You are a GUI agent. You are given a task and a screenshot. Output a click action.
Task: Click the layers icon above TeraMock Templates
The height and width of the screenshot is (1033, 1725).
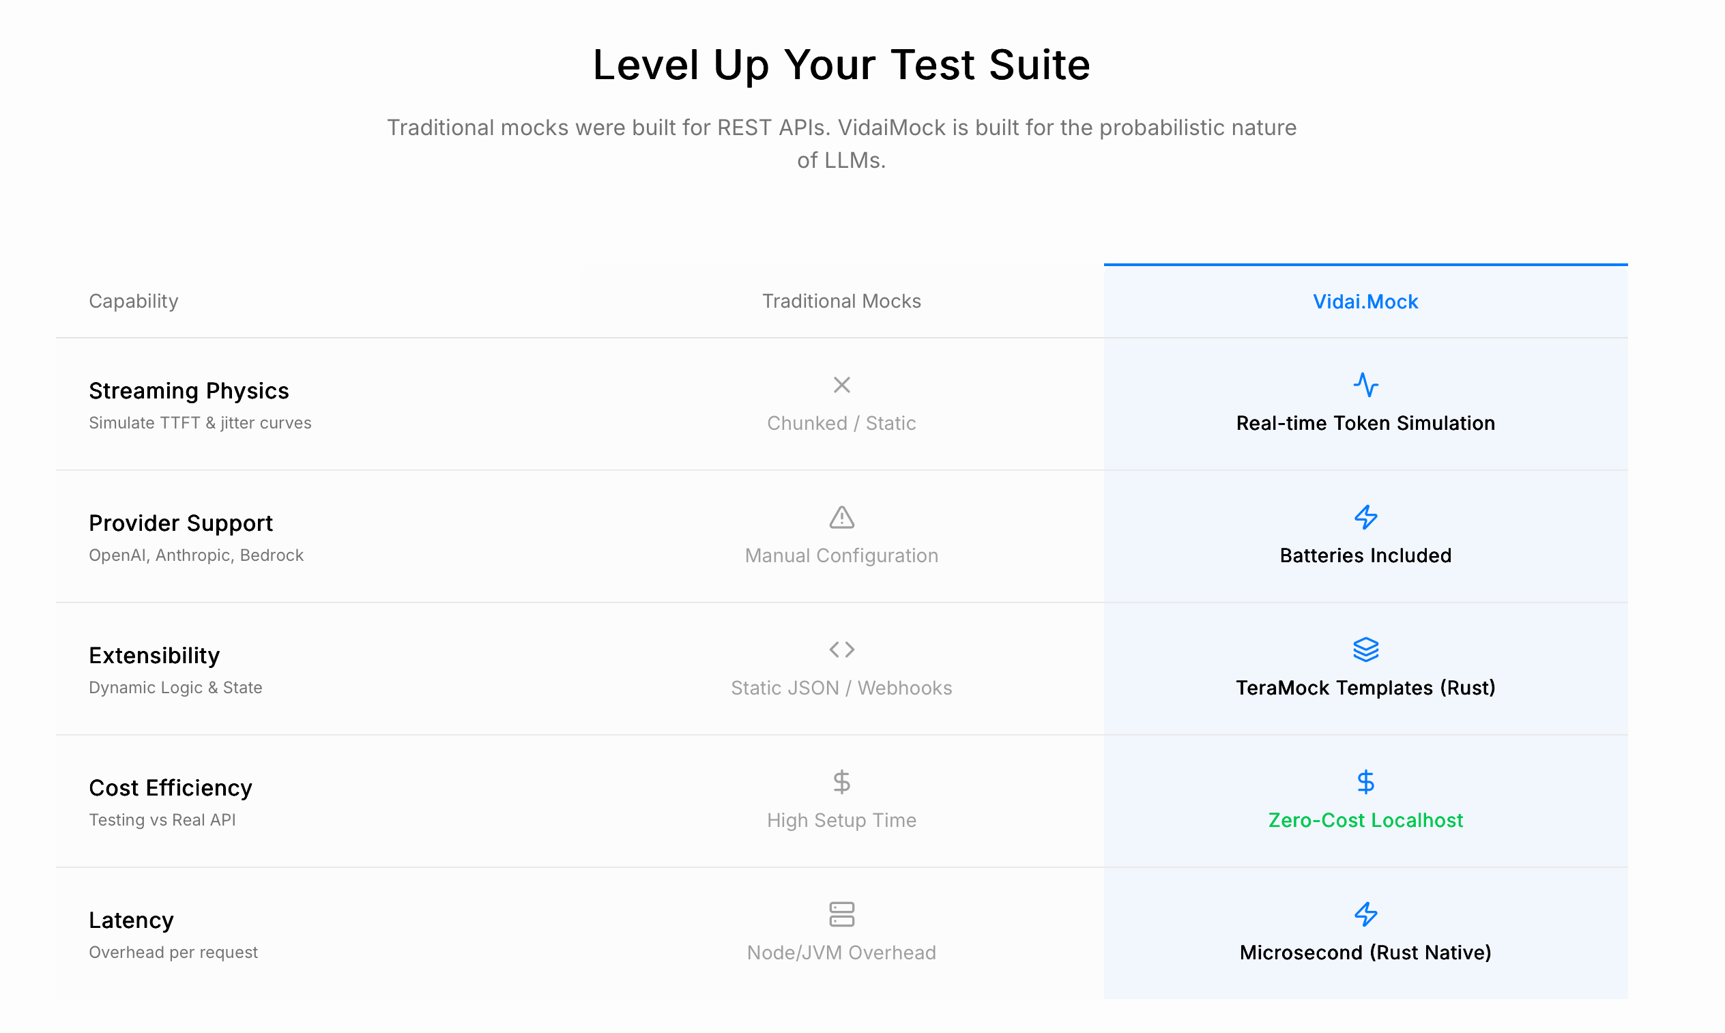1365,650
